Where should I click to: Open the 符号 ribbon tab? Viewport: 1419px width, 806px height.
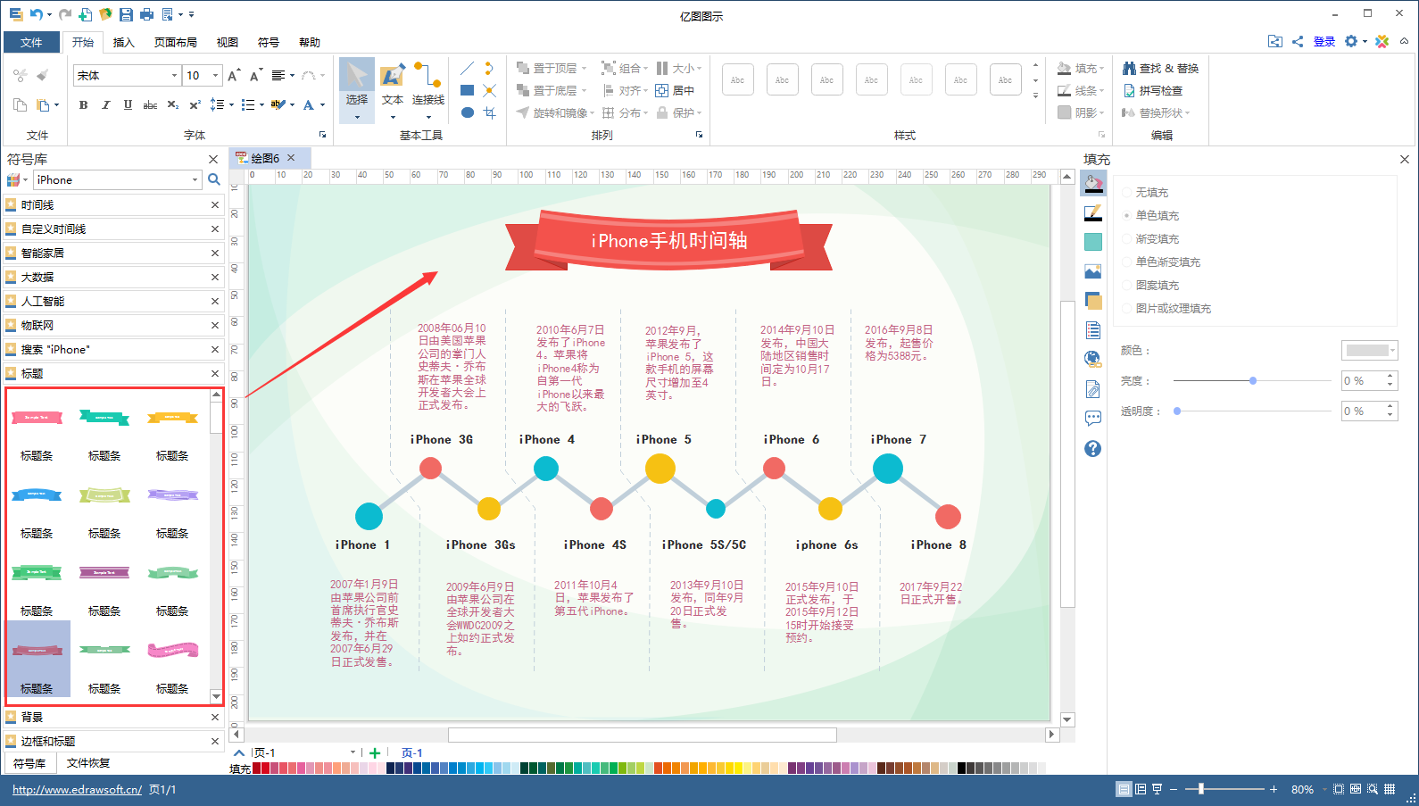[268, 42]
